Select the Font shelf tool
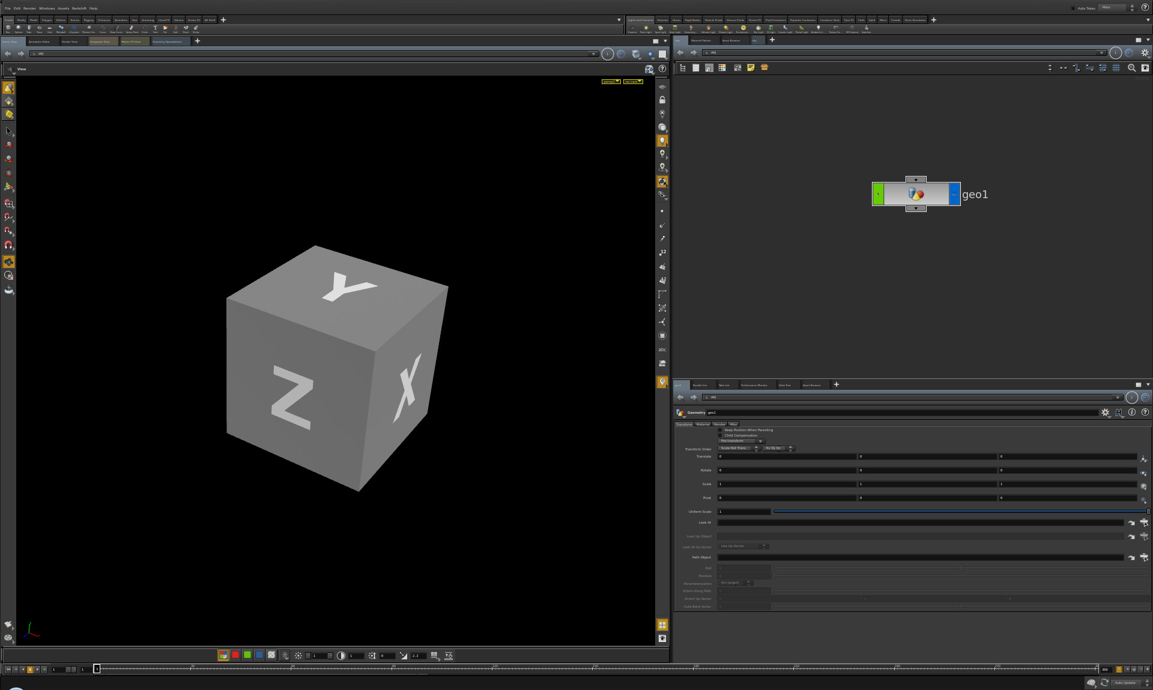The image size is (1153, 690). pyautogui.click(x=155, y=28)
